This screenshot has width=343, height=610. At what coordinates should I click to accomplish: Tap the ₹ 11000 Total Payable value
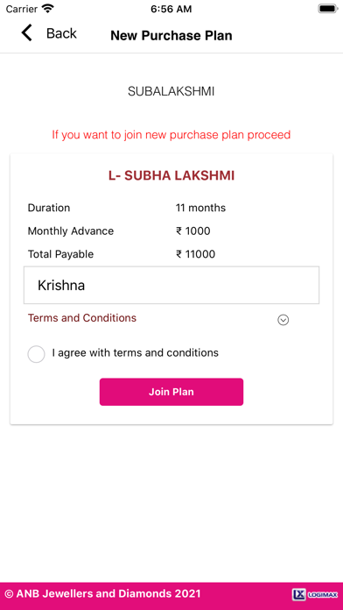pos(195,254)
